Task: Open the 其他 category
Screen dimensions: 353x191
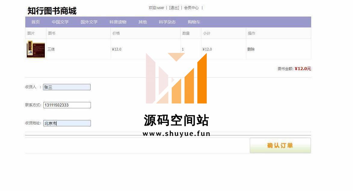Action: [143, 22]
